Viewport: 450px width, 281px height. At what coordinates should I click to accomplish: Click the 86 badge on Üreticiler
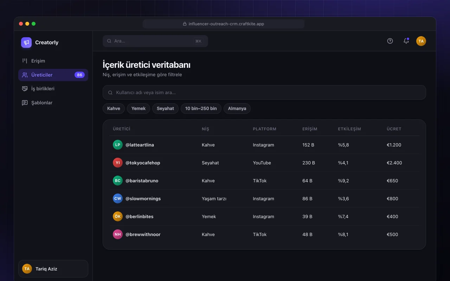tap(79, 75)
